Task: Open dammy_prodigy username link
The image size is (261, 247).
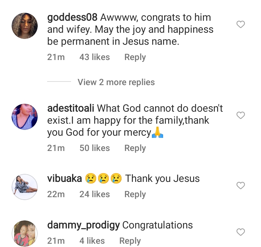Action: pos(83,225)
